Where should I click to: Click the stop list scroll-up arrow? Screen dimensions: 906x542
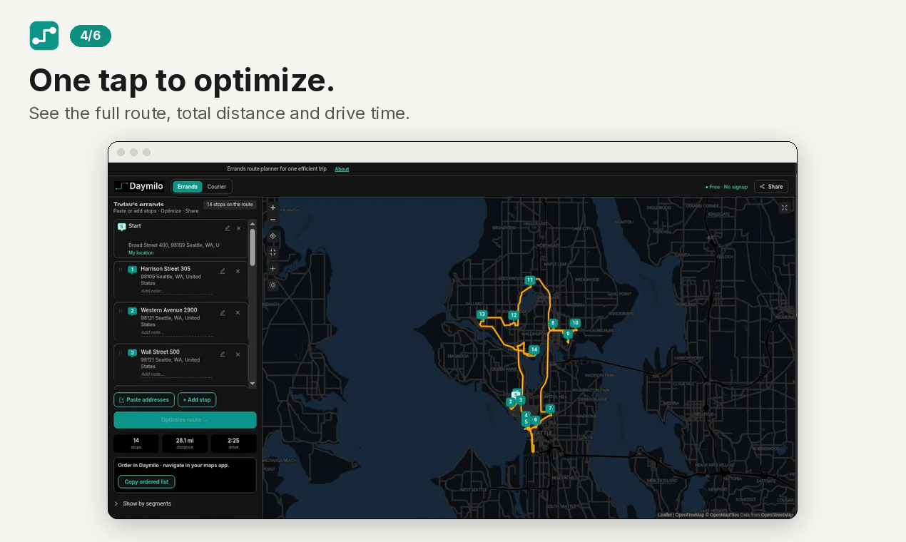click(252, 223)
